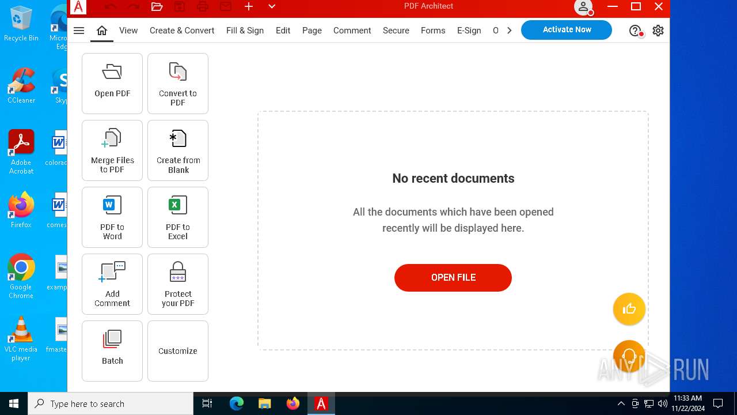
Task: Open the VLC media player desktop icon
Action: 21,339
